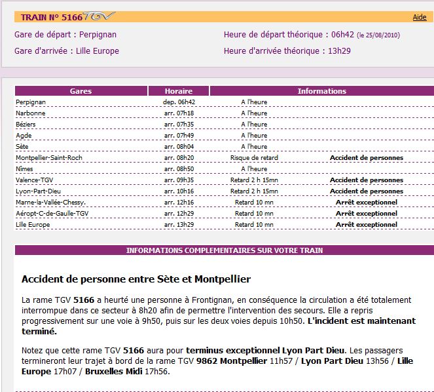Click the Informations column header
This screenshot has height=392, width=434.
[321, 91]
